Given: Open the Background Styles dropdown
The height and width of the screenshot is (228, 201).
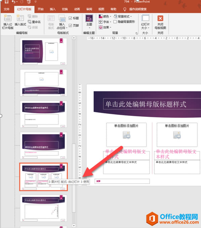Looking at the screenshot, I should pos(123,16).
